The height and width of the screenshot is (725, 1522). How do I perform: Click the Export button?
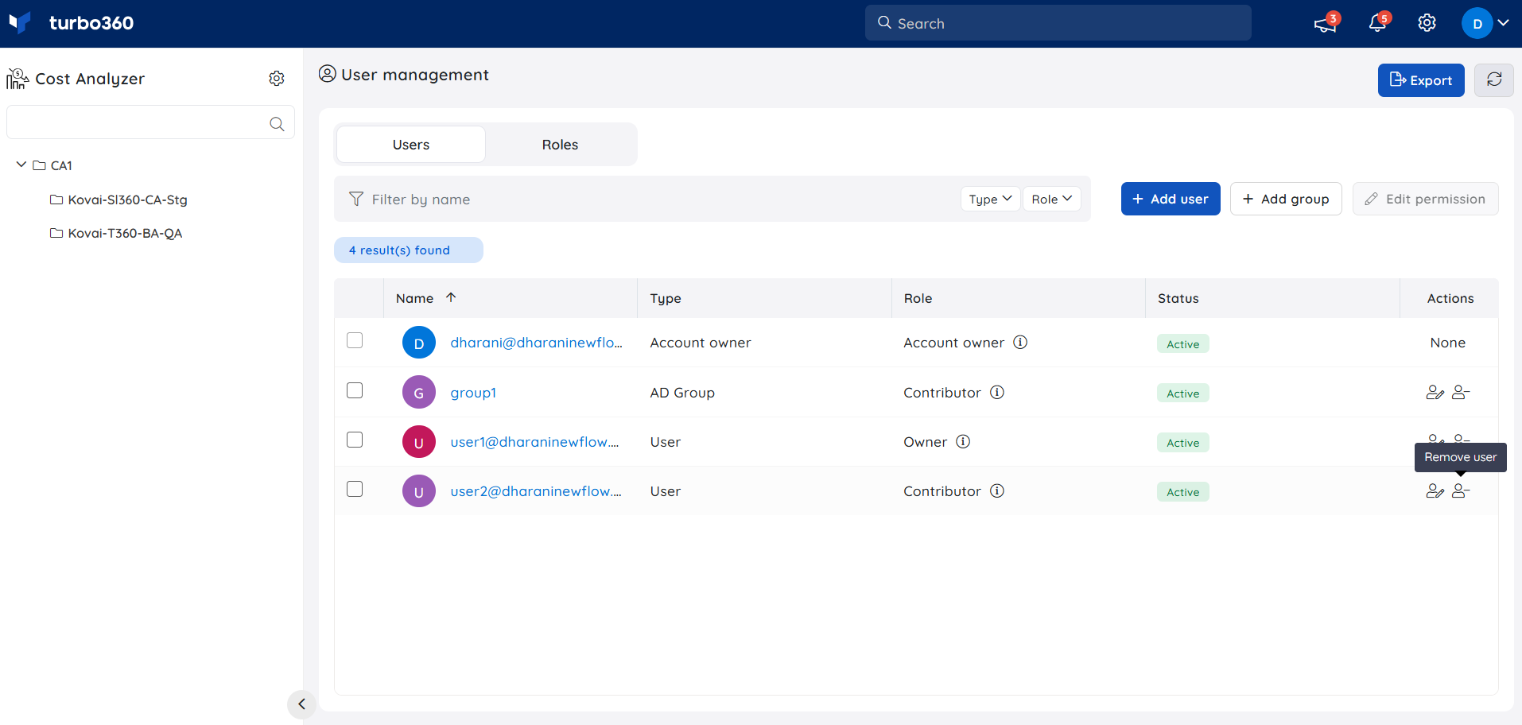point(1421,80)
